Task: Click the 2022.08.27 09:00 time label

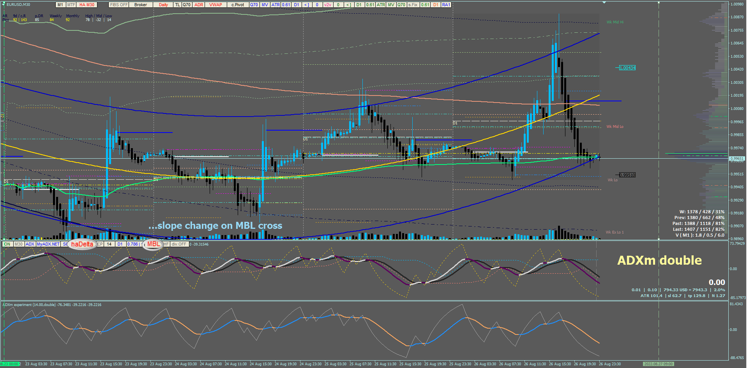Action: 658,364
